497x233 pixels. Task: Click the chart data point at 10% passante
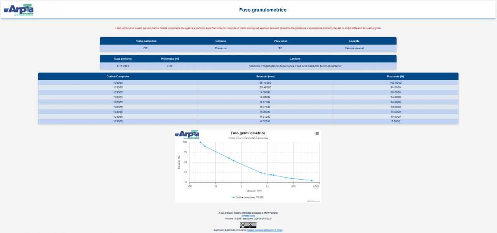point(291,178)
